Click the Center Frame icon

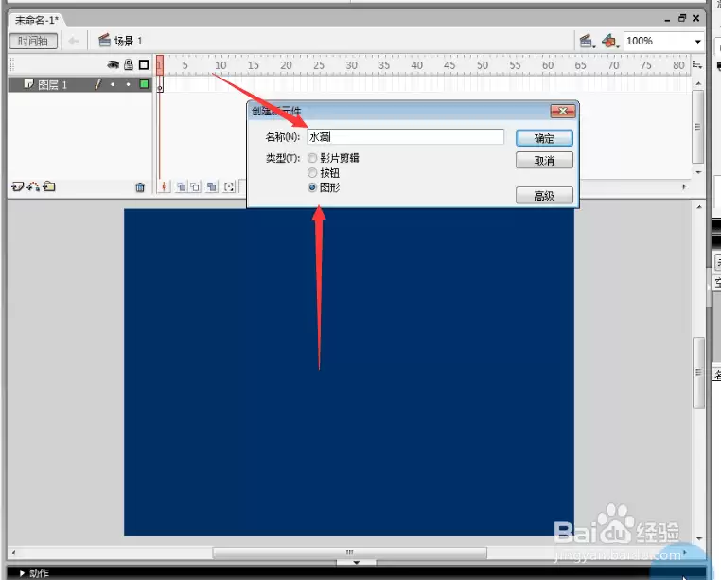164,186
